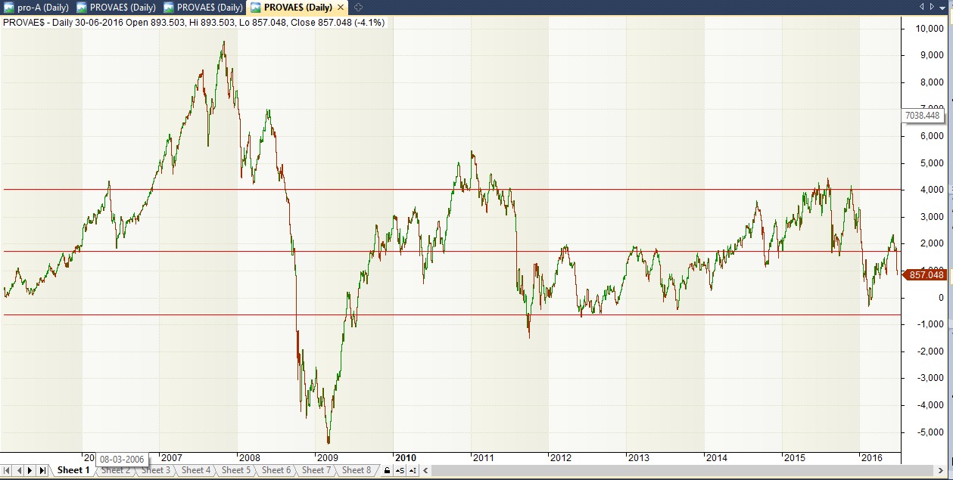Select the Sheet 3 tab

click(156, 470)
